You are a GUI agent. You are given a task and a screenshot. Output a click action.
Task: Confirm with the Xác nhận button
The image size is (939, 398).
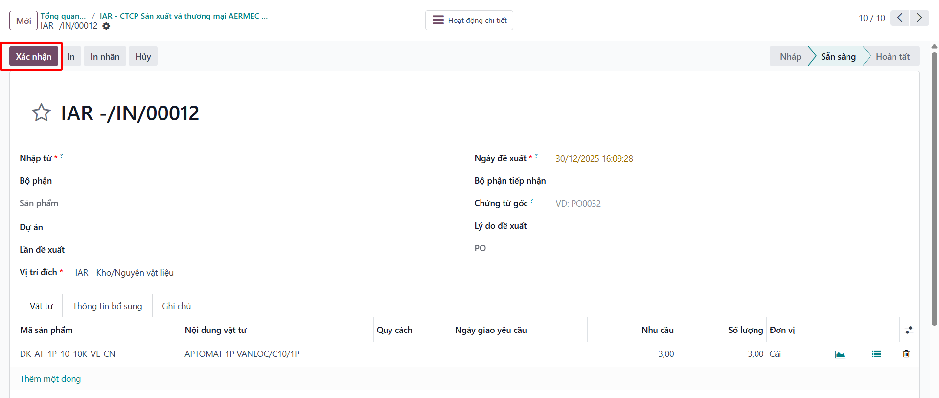[34, 57]
